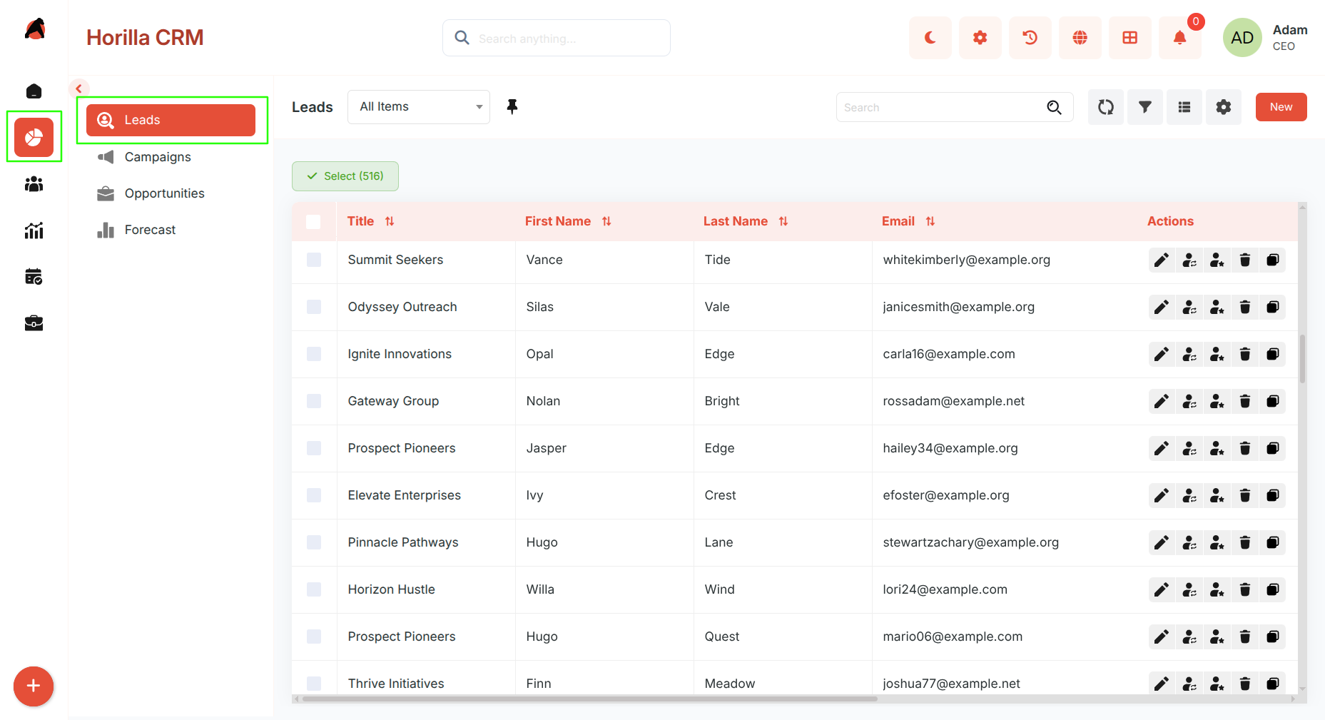Edit the Summit Seekers lead
This screenshot has width=1325, height=720.
1162,260
